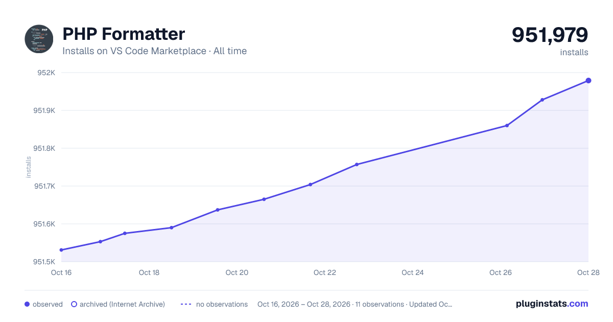The height and width of the screenshot is (322, 613).
Task: Click the date range and observations footer text
Action: pyautogui.click(x=355, y=304)
